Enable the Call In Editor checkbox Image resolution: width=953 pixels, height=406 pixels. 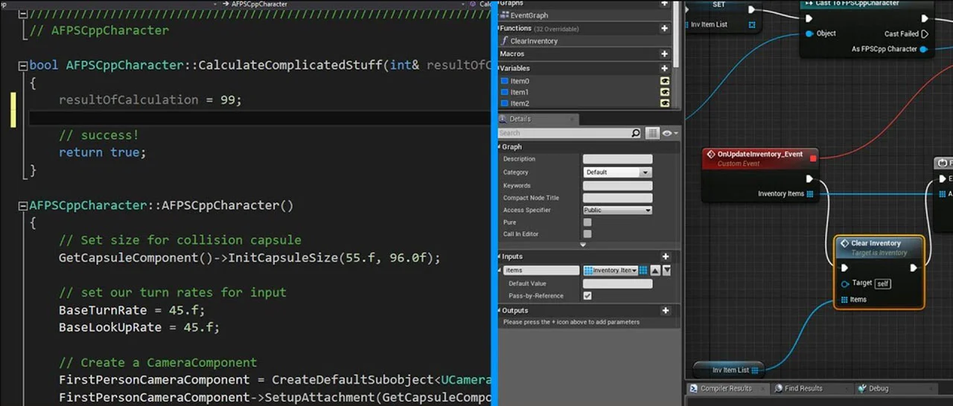click(587, 234)
